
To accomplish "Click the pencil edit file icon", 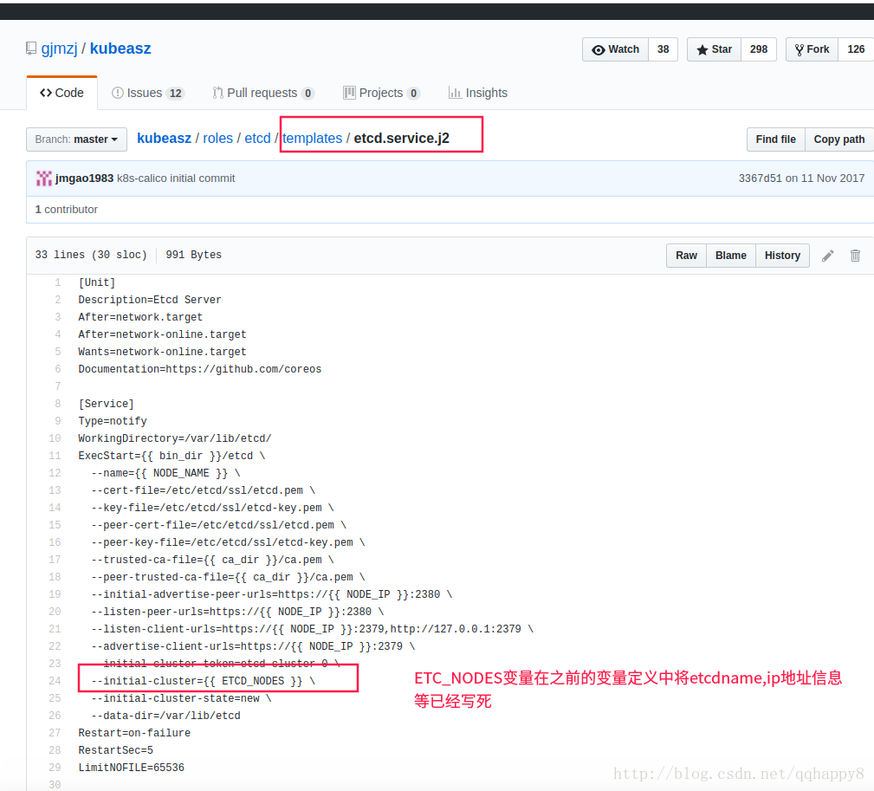I will [x=828, y=256].
